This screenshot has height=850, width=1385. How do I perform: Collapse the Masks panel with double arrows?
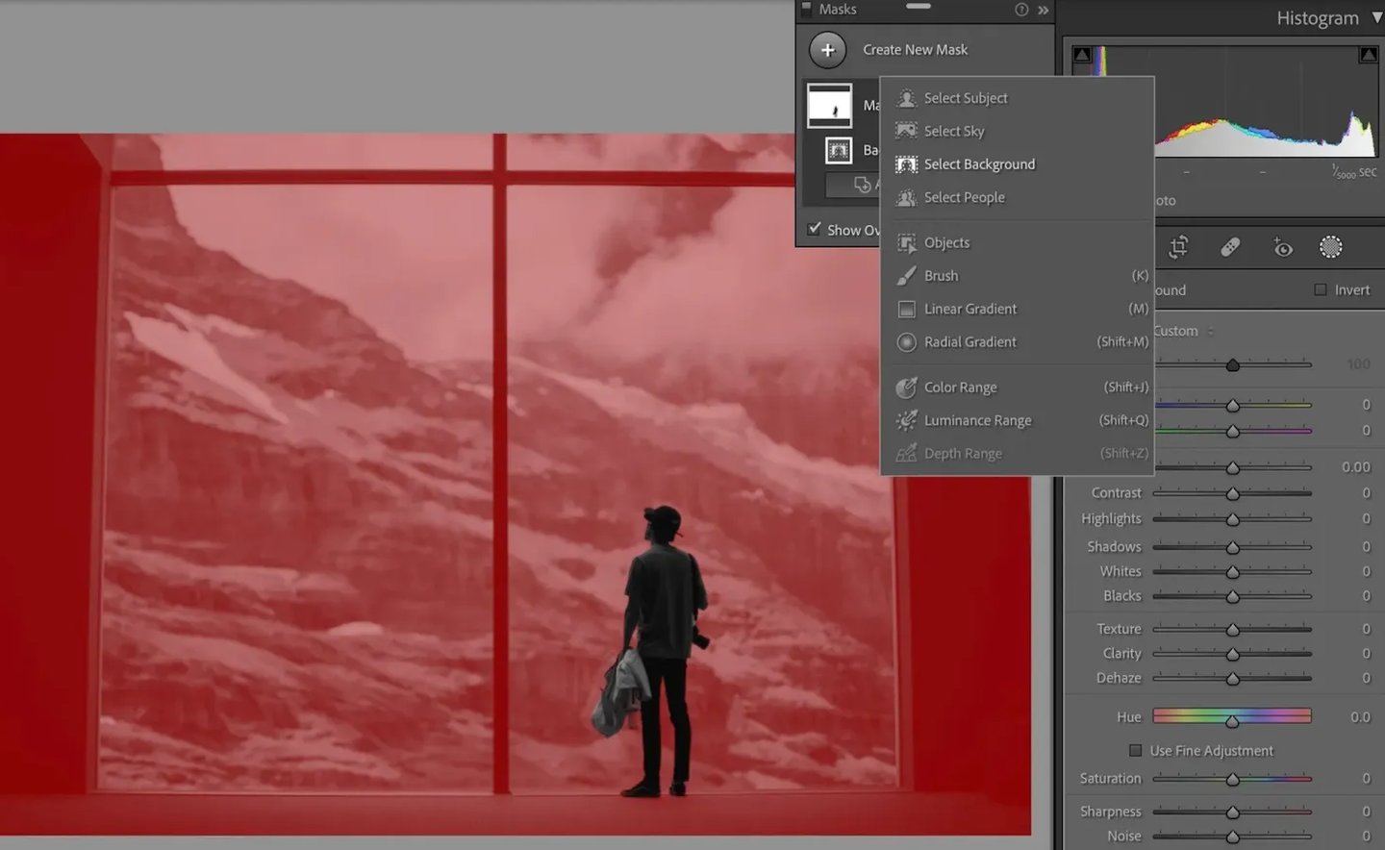click(1043, 10)
